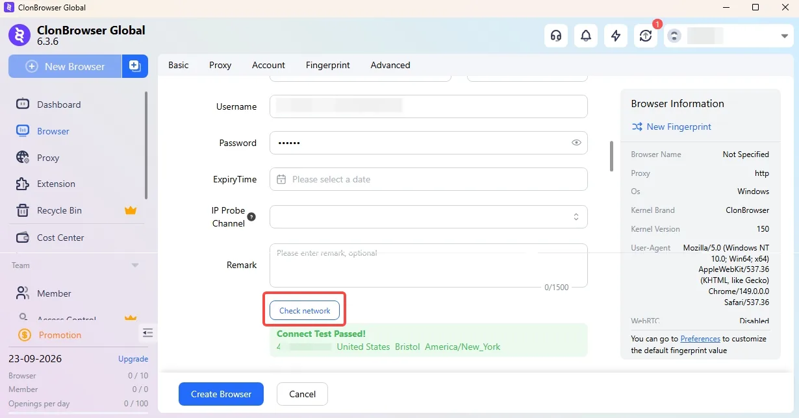Click the New Fingerprint shuffle icon
Image resolution: width=799 pixels, height=418 pixels.
pyautogui.click(x=637, y=127)
